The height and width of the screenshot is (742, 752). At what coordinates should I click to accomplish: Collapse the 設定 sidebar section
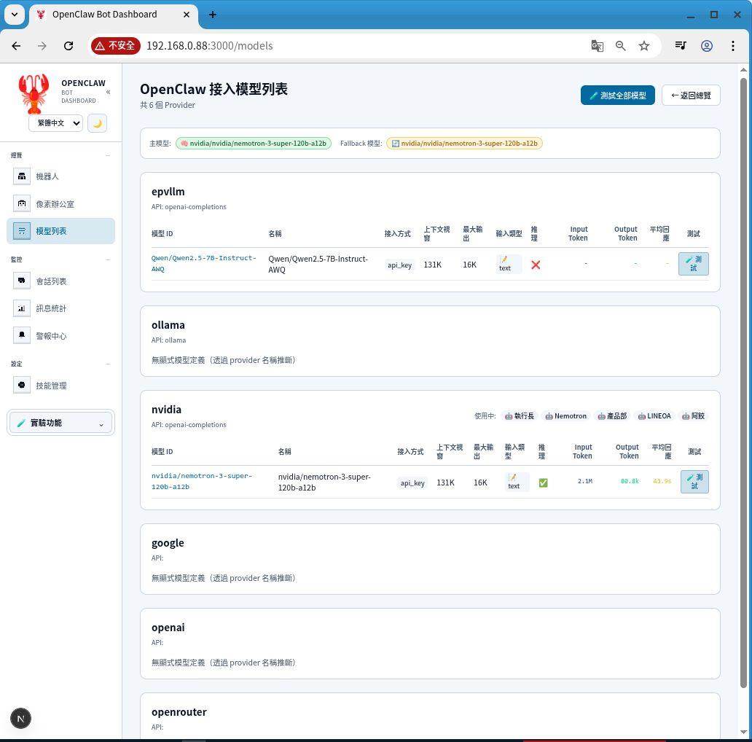click(108, 364)
